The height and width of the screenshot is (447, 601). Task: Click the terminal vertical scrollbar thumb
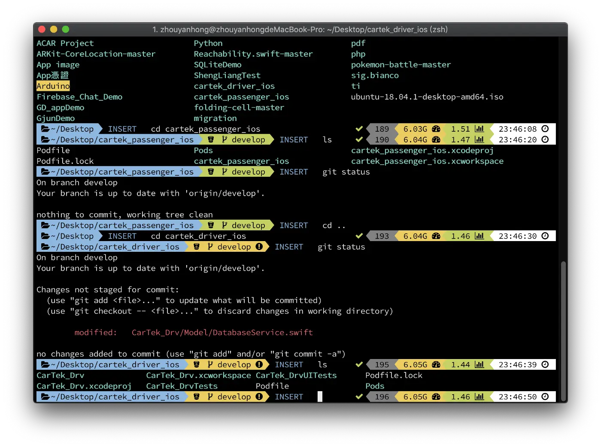tap(563, 330)
